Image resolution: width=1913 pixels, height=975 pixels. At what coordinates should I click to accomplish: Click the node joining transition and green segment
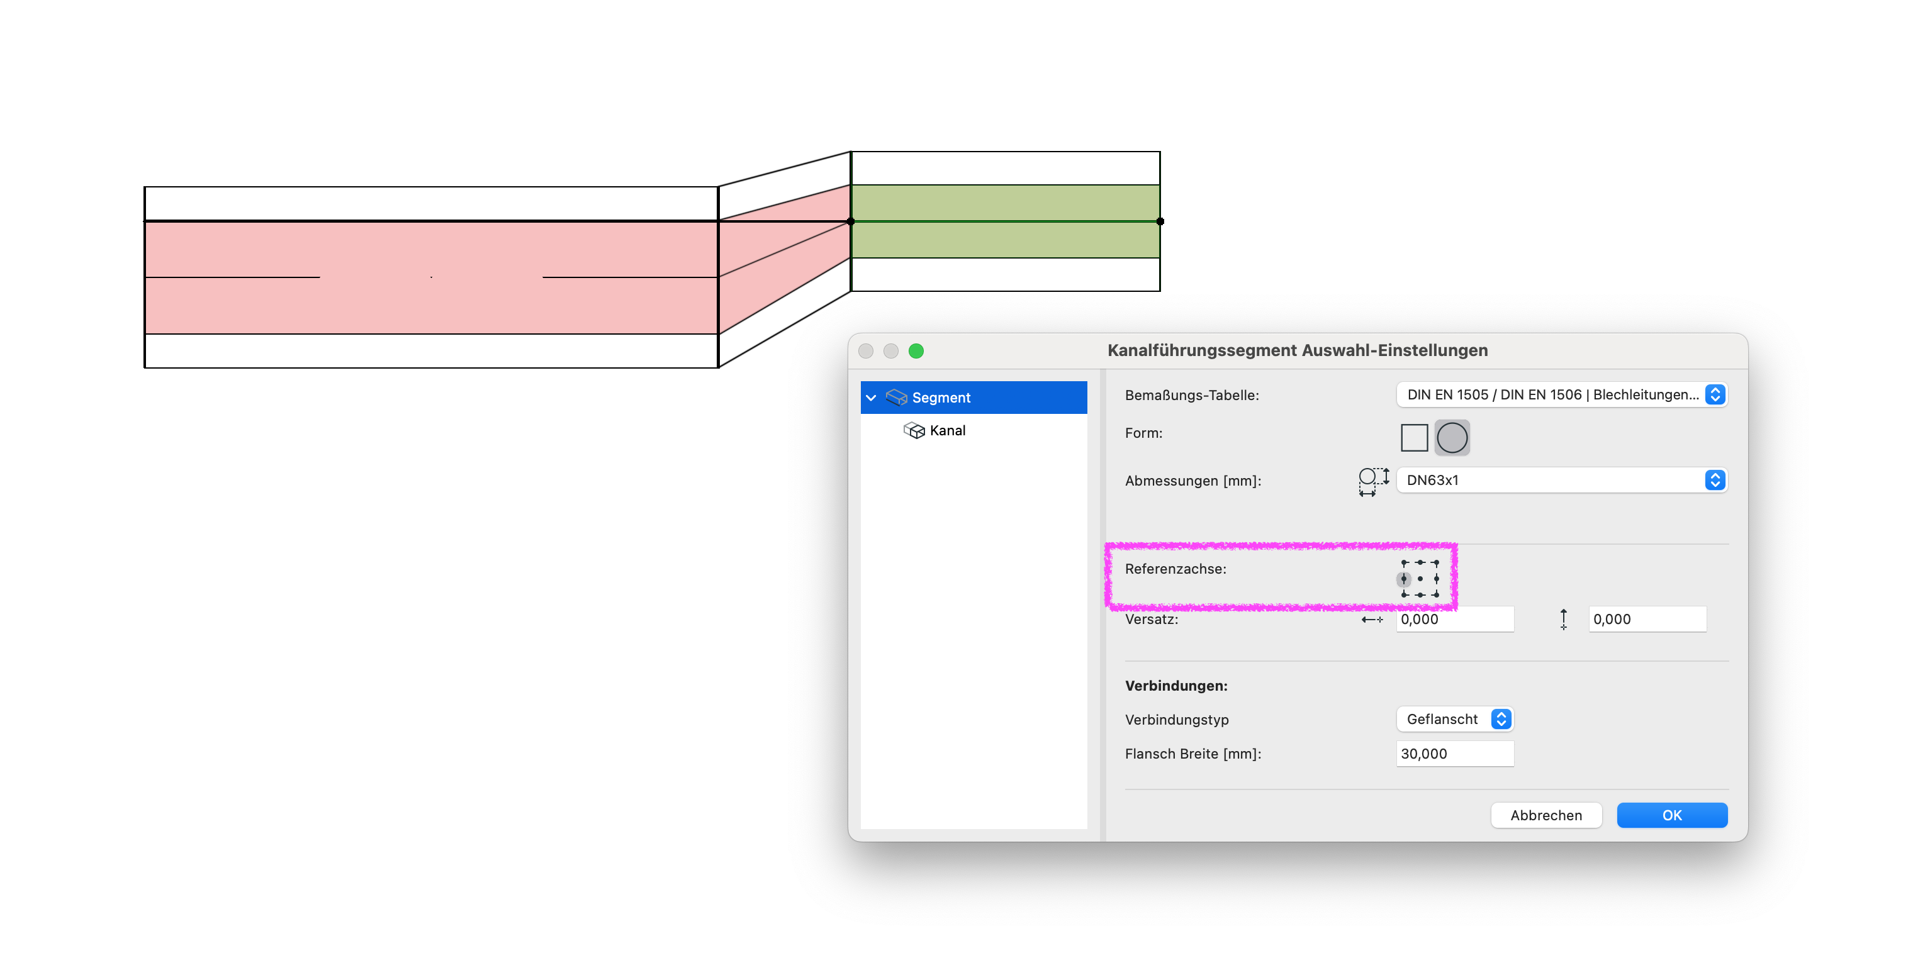click(x=851, y=221)
